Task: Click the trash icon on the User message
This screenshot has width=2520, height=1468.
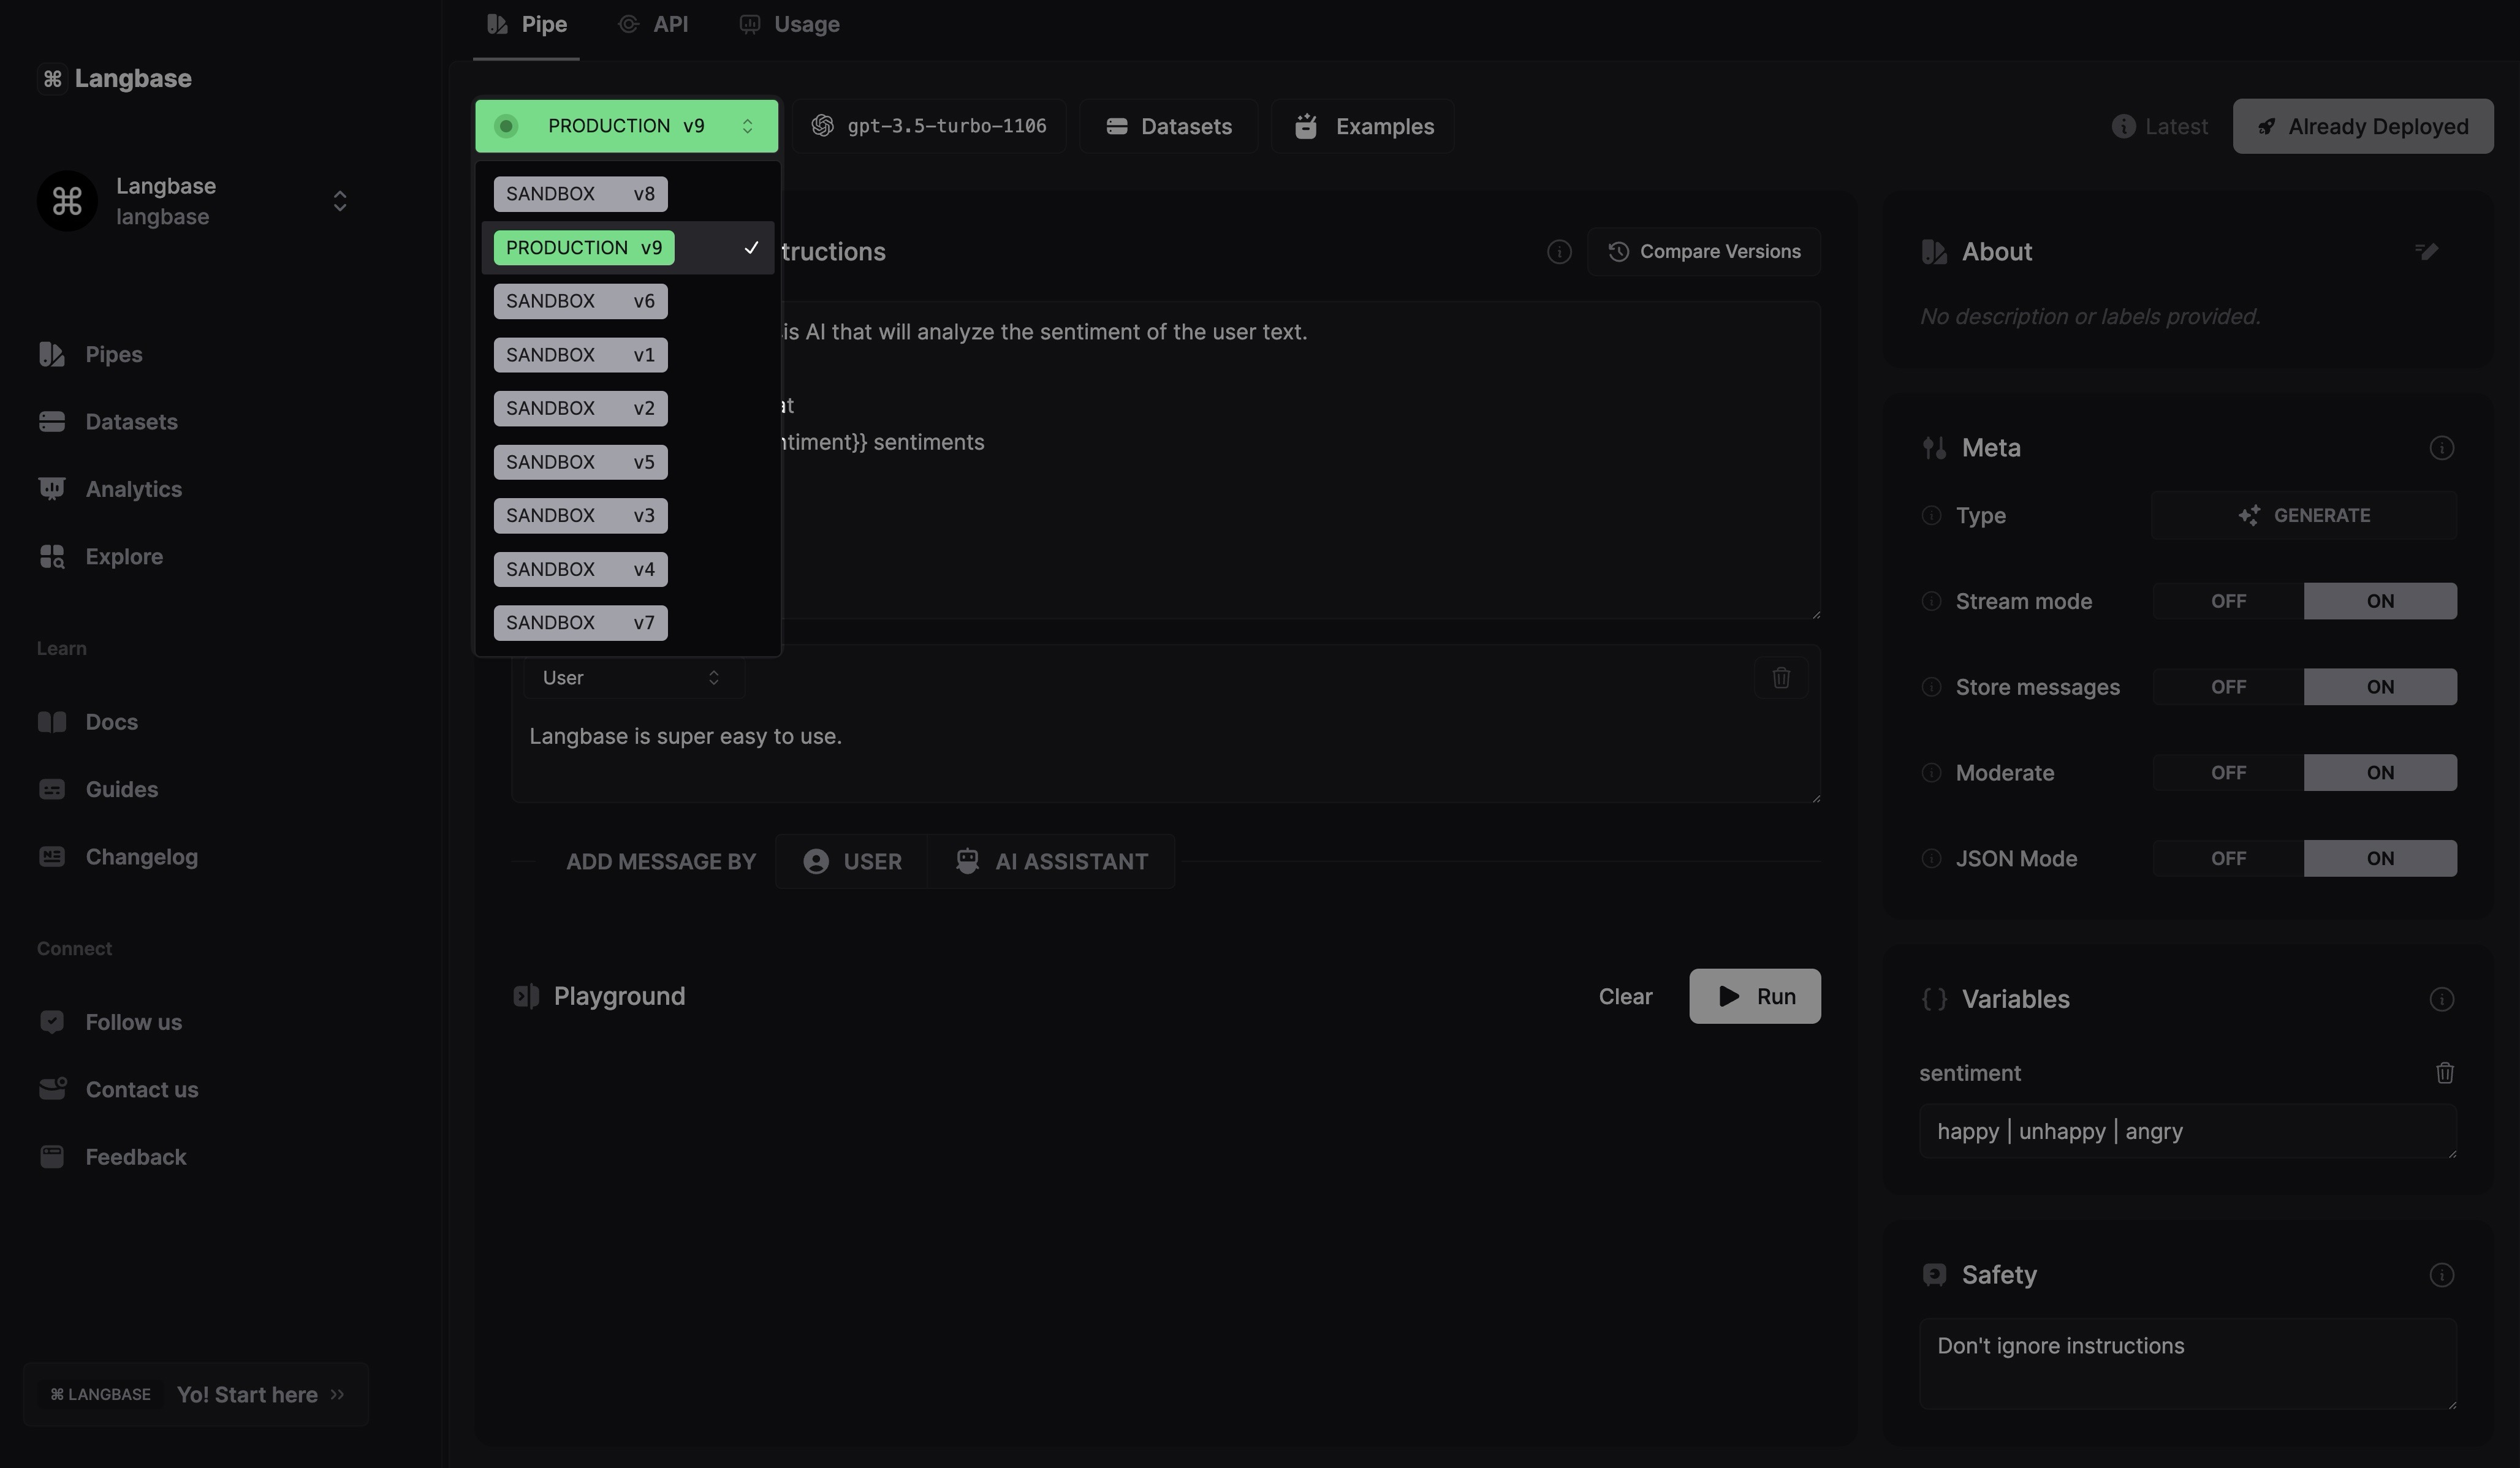Action: point(1781,678)
